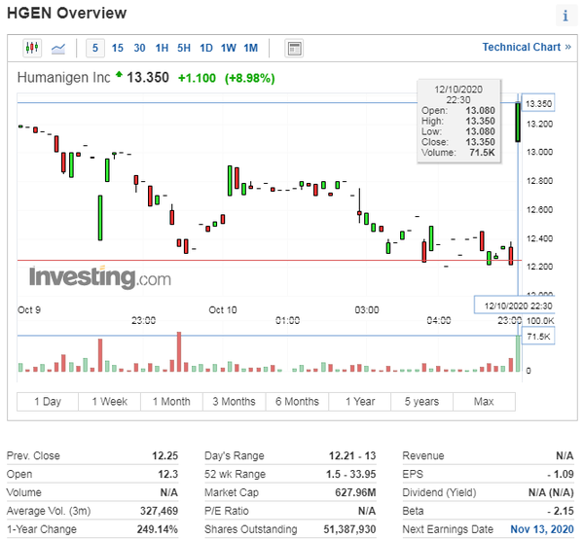Set chart range to 1 Week

pyautogui.click(x=109, y=402)
